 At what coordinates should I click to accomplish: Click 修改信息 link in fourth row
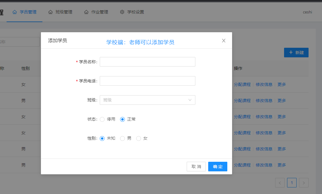264,133
